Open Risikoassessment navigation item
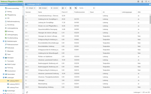Screen dimensions: 151x94 click(12, 45)
